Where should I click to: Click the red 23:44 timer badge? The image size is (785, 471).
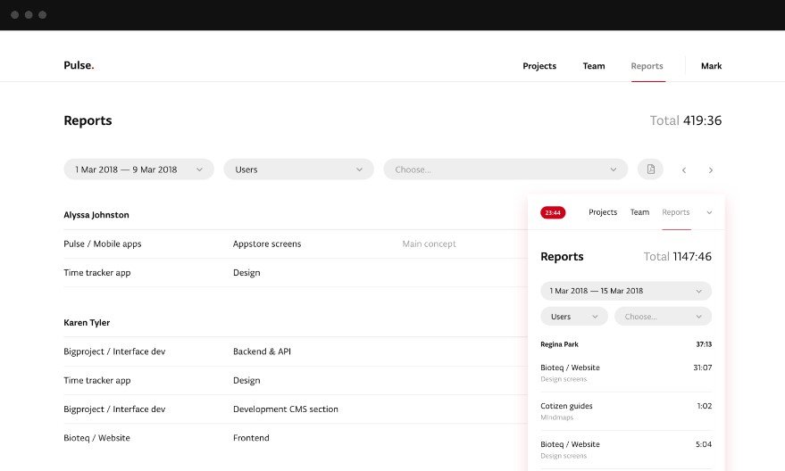pyautogui.click(x=553, y=212)
